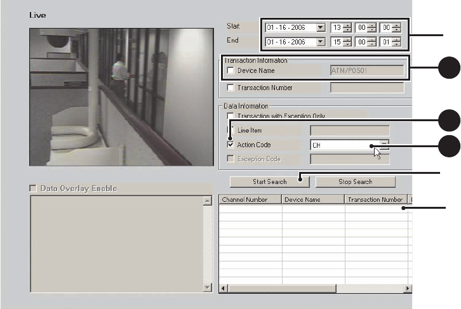Click the overlay text box down arrow
Image resolution: width=461 pixels, height=309 pixels.
207,287
